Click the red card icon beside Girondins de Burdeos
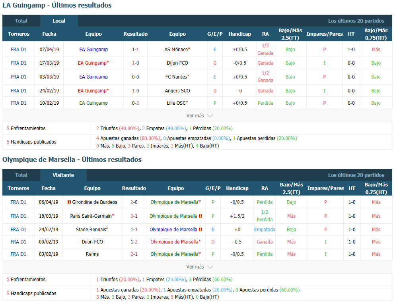This screenshot has width=397, height=303. 69,202
